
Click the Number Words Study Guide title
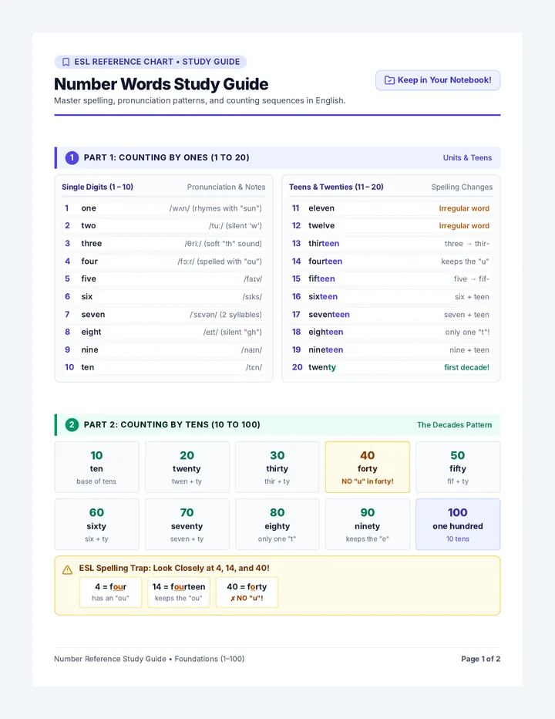pyautogui.click(x=161, y=84)
